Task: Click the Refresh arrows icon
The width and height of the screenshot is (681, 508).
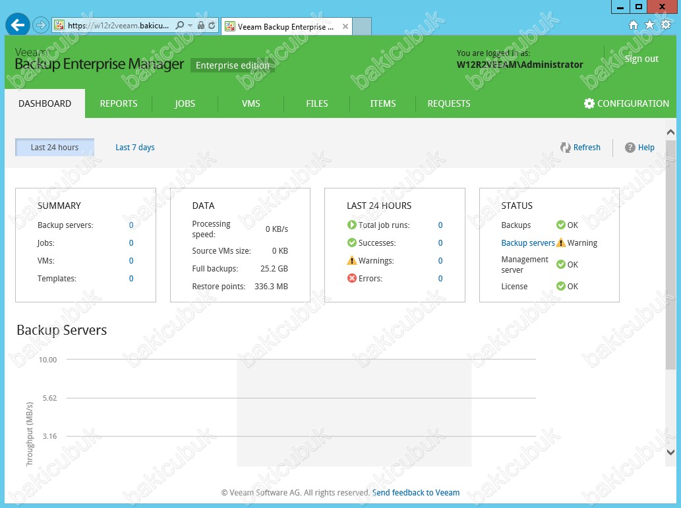Action: [x=565, y=148]
